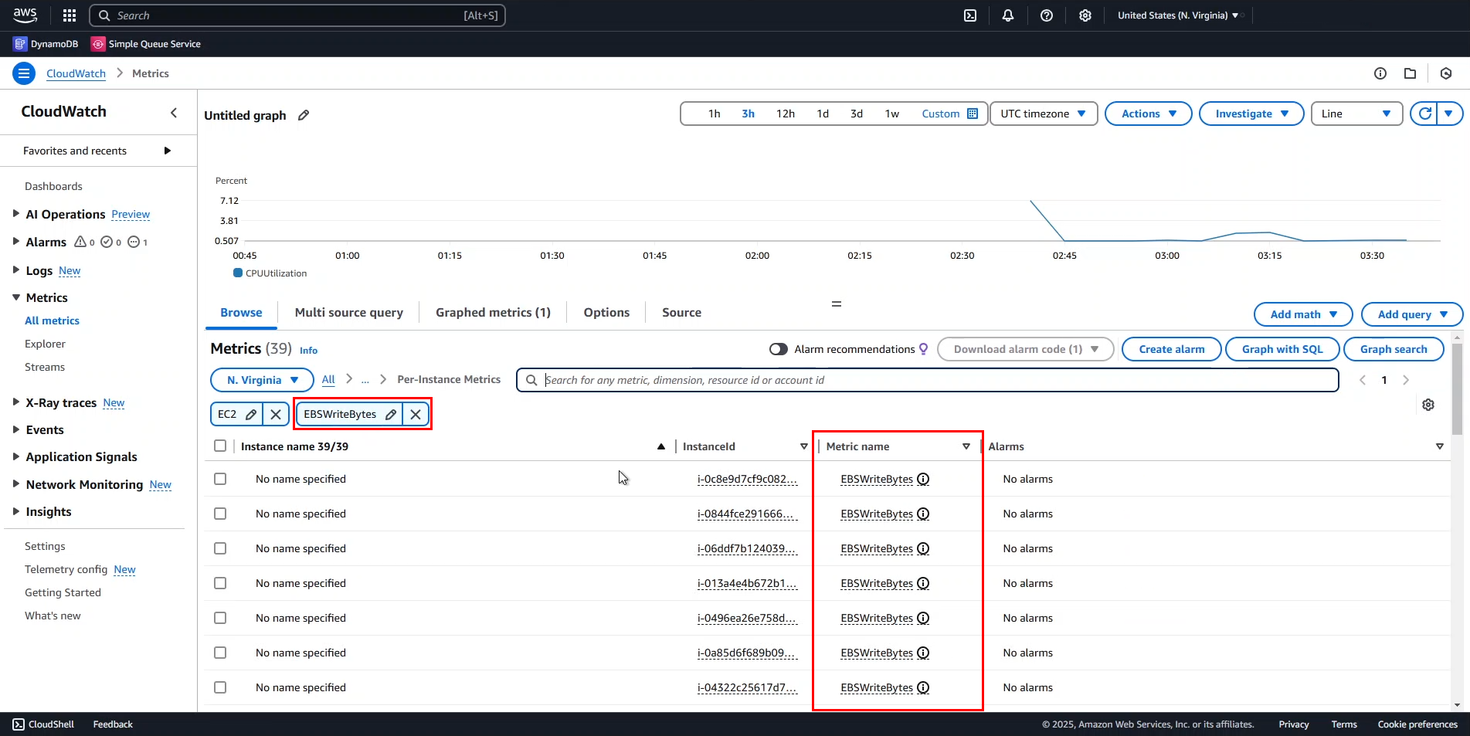Enable the Alarm recommendations toggle
1470x736 pixels.
point(779,349)
